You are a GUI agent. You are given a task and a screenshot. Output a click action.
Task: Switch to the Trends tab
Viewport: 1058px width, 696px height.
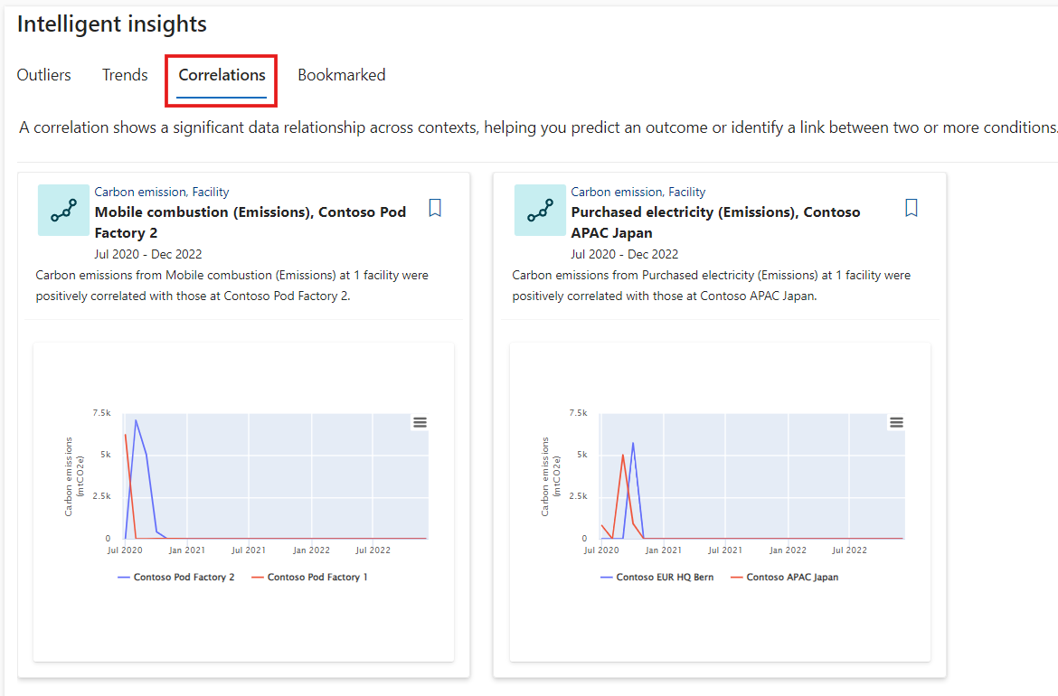[125, 75]
